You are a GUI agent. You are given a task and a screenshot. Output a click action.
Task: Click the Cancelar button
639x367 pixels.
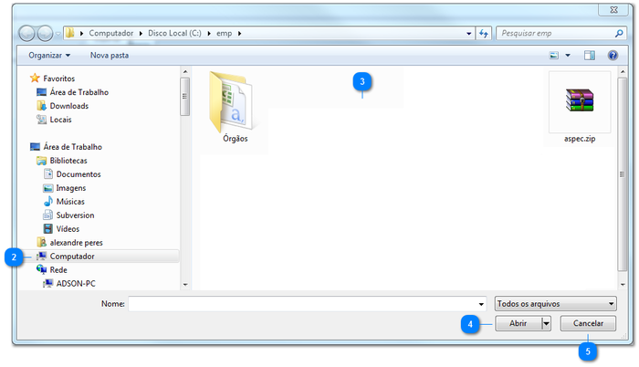pyautogui.click(x=588, y=324)
